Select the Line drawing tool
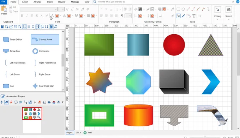240x138 pixels. [188, 9]
